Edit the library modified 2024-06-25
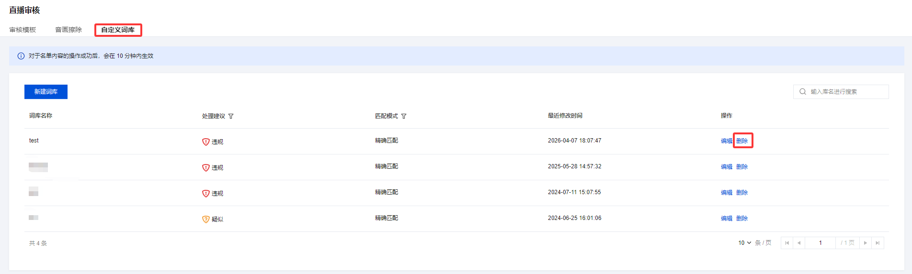The image size is (912, 274). tap(727, 219)
